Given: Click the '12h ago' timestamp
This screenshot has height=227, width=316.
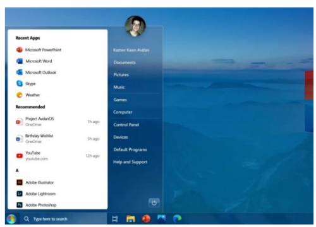Looking at the screenshot, I should point(92,156).
